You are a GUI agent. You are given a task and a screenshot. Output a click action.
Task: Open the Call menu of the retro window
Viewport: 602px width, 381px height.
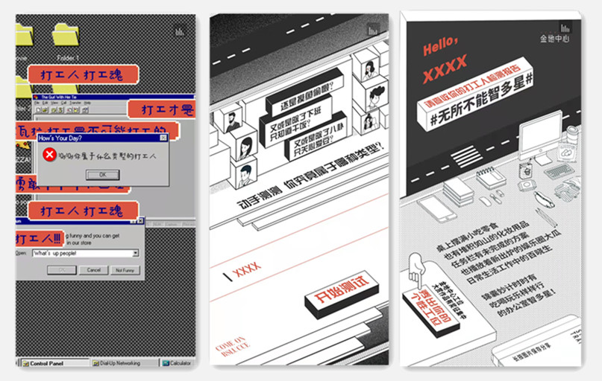(x=63, y=103)
